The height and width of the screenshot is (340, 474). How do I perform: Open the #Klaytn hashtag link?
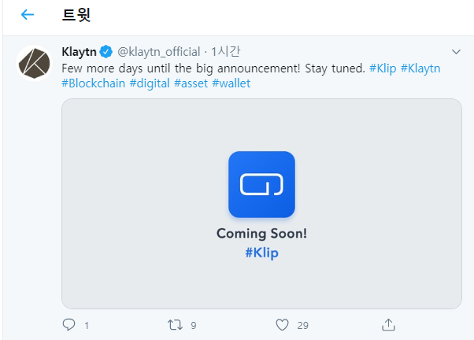point(420,68)
